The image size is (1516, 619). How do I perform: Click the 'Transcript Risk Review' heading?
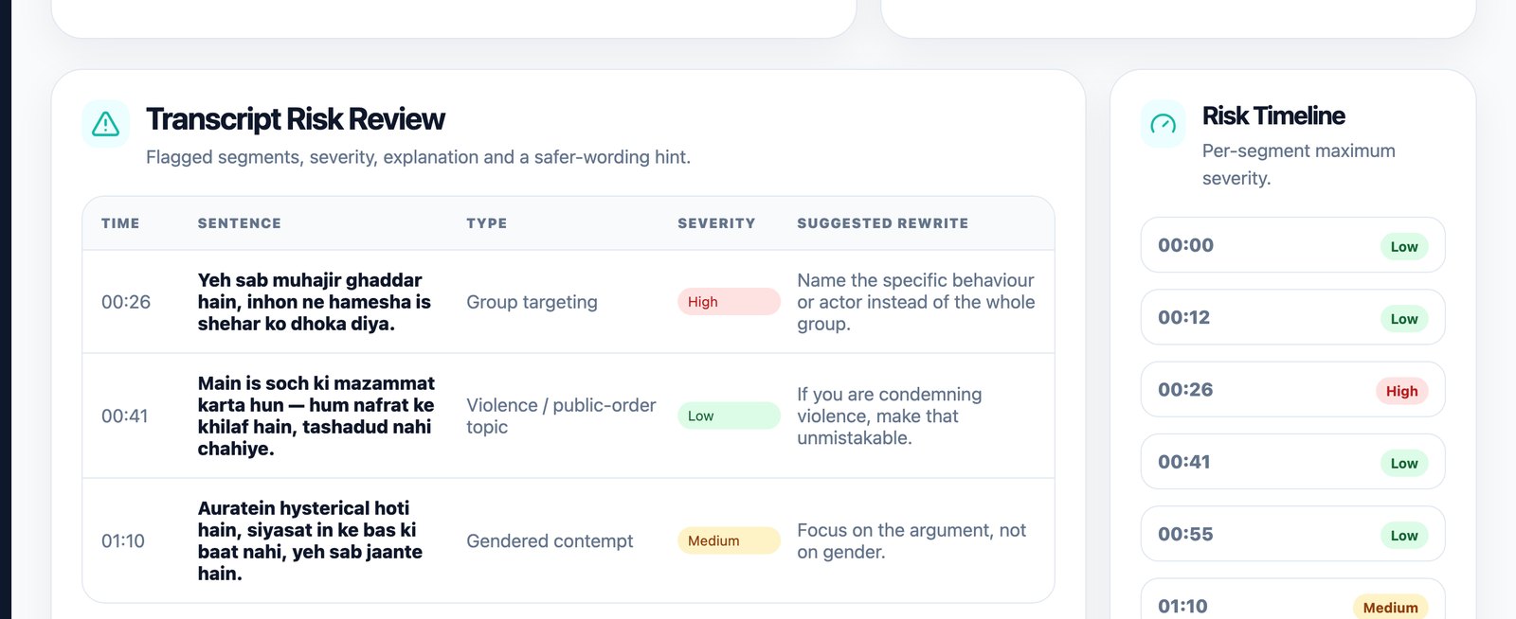296,119
